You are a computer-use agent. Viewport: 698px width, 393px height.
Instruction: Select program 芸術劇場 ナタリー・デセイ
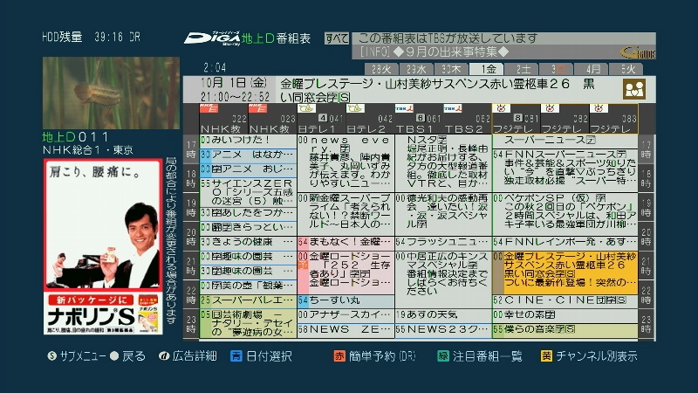[248, 323]
